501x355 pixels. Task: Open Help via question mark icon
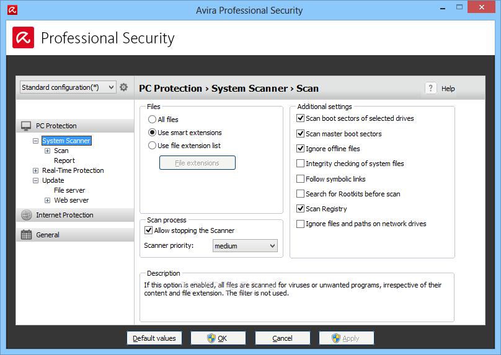pos(430,88)
